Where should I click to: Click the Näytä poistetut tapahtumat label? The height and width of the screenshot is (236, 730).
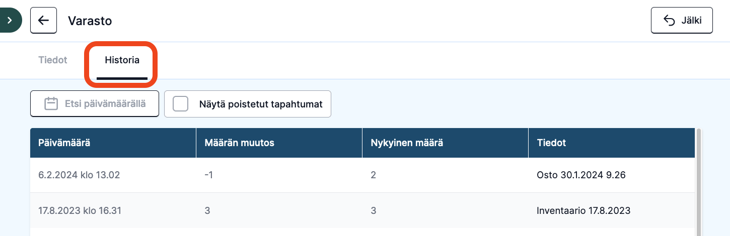261,104
